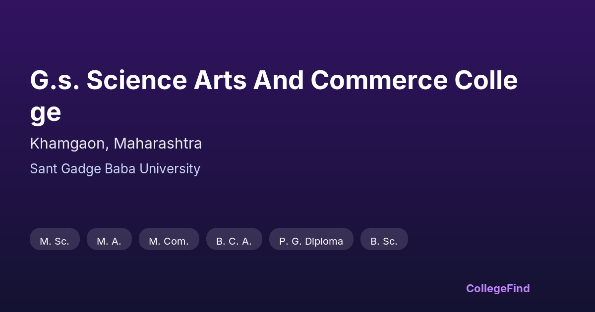Image resolution: width=595 pixels, height=312 pixels.
Task: Click the word Maharashtra
Action: pyautogui.click(x=158, y=144)
